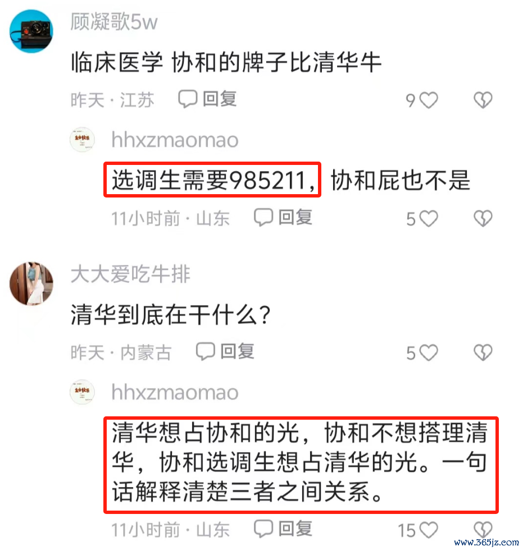Image resolution: width=523 pixels, height=551 pixels.
Task: Like 大大爱吃牛排's comment about 清华
Action: [429, 352]
